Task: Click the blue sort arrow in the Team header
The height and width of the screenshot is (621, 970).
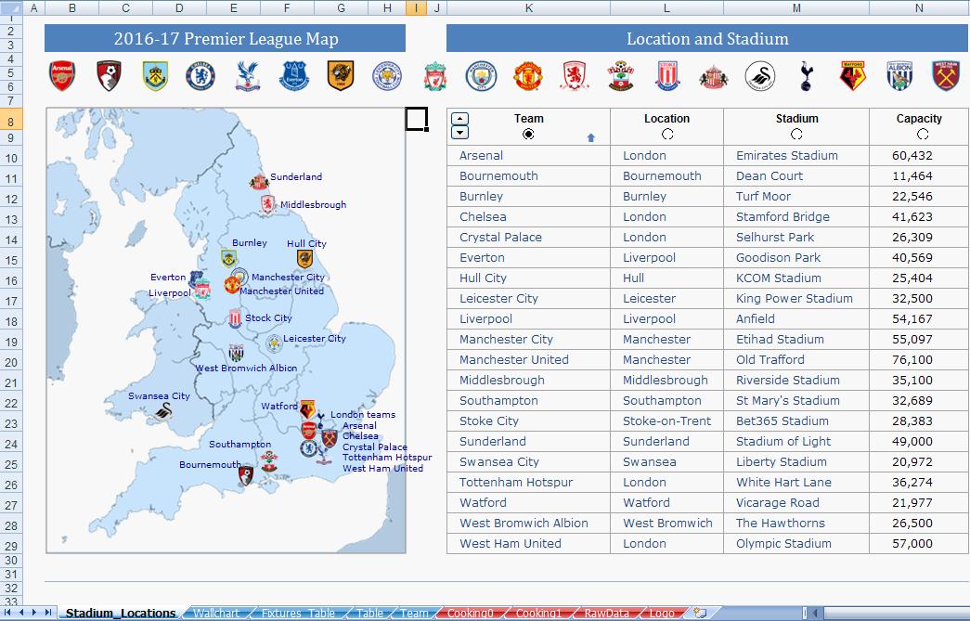Action: [x=590, y=138]
